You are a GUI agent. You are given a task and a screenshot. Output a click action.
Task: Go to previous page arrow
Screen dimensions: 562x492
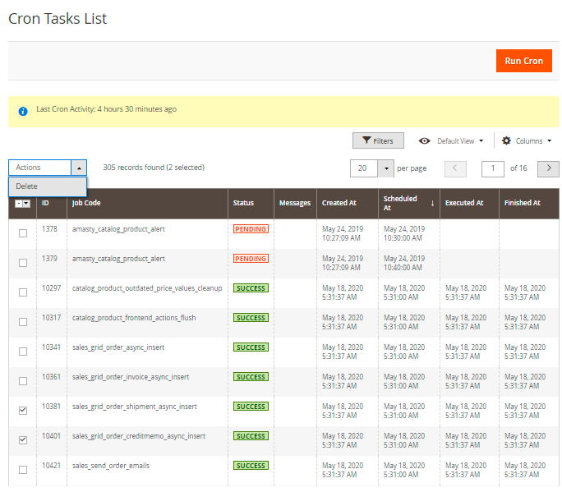(x=455, y=168)
